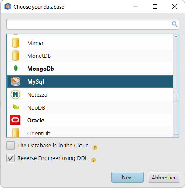Viewport: 185px width, 188px height.
Task: Click the MySql database icon
Action: tap(16, 81)
